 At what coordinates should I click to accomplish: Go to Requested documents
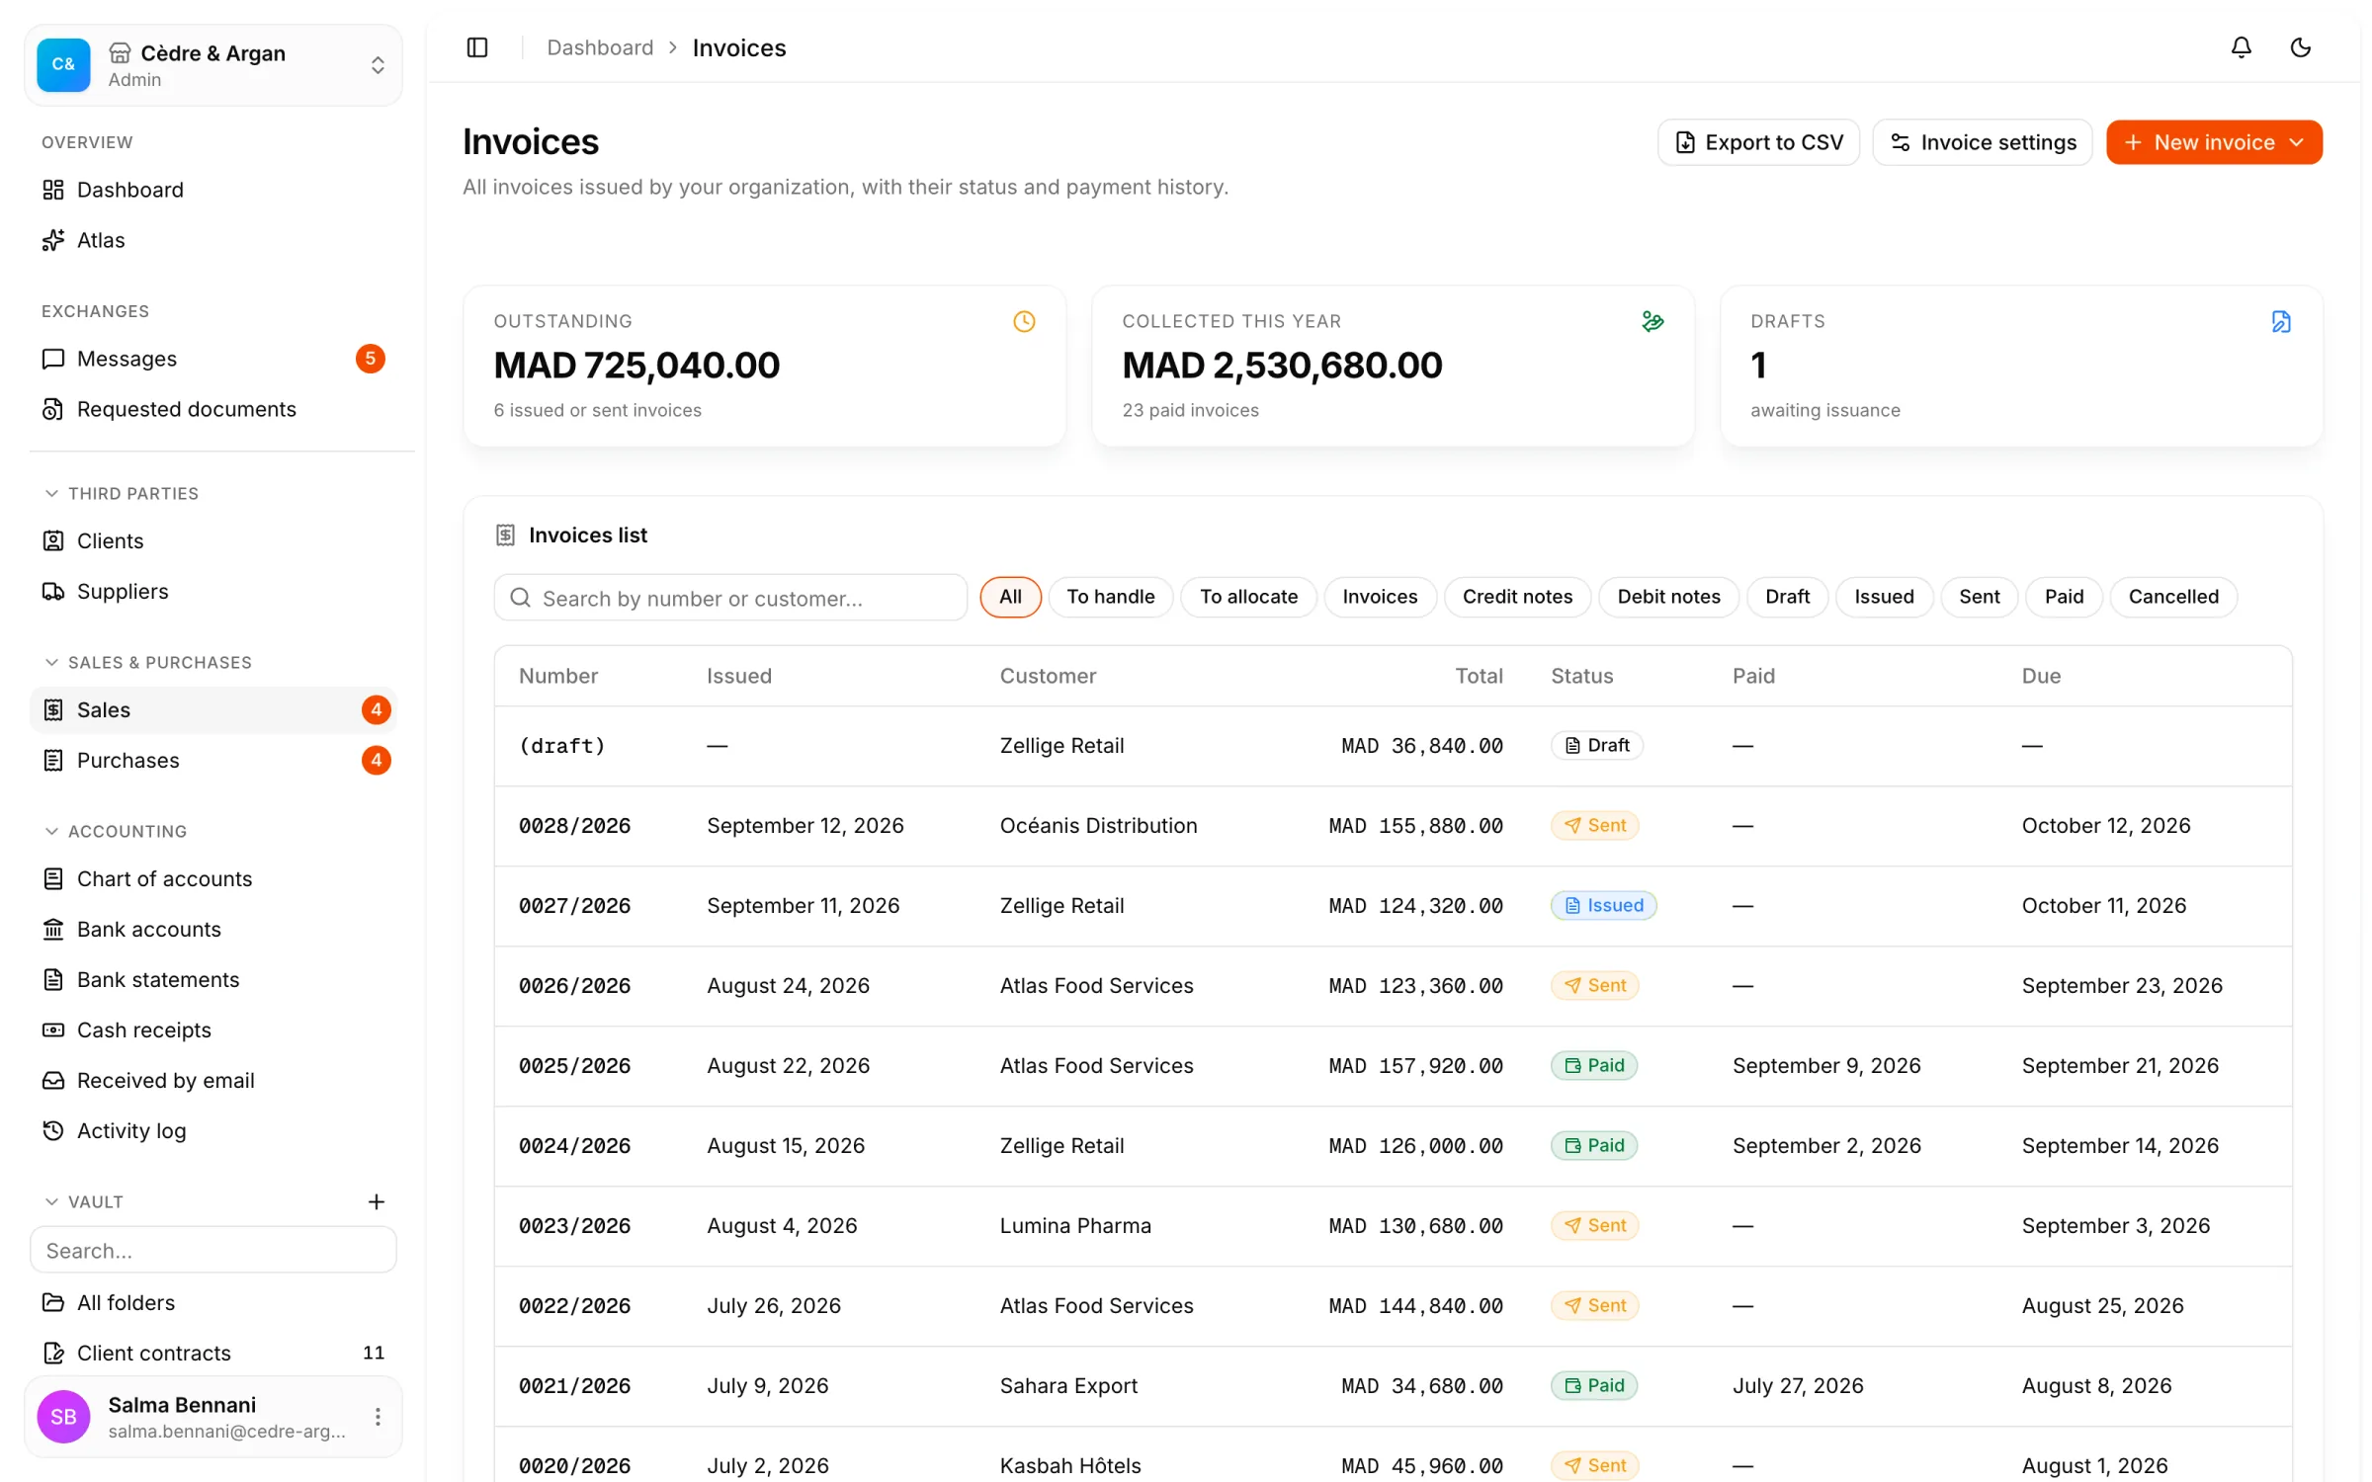click(213, 409)
